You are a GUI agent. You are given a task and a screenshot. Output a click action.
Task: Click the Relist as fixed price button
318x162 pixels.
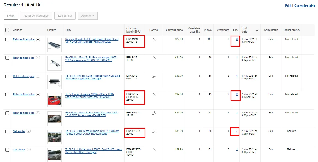pos(36,16)
